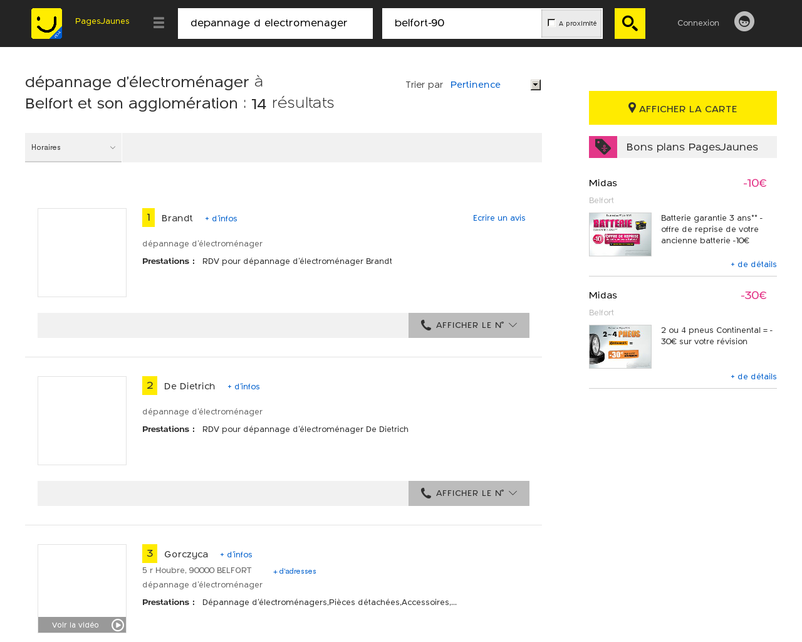The width and height of the screenshot is (802, 642).
Task: Open the Brandt listing title
Action: tap(177, 218)
